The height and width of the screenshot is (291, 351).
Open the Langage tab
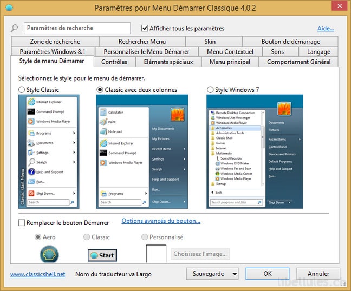point(318,51)
